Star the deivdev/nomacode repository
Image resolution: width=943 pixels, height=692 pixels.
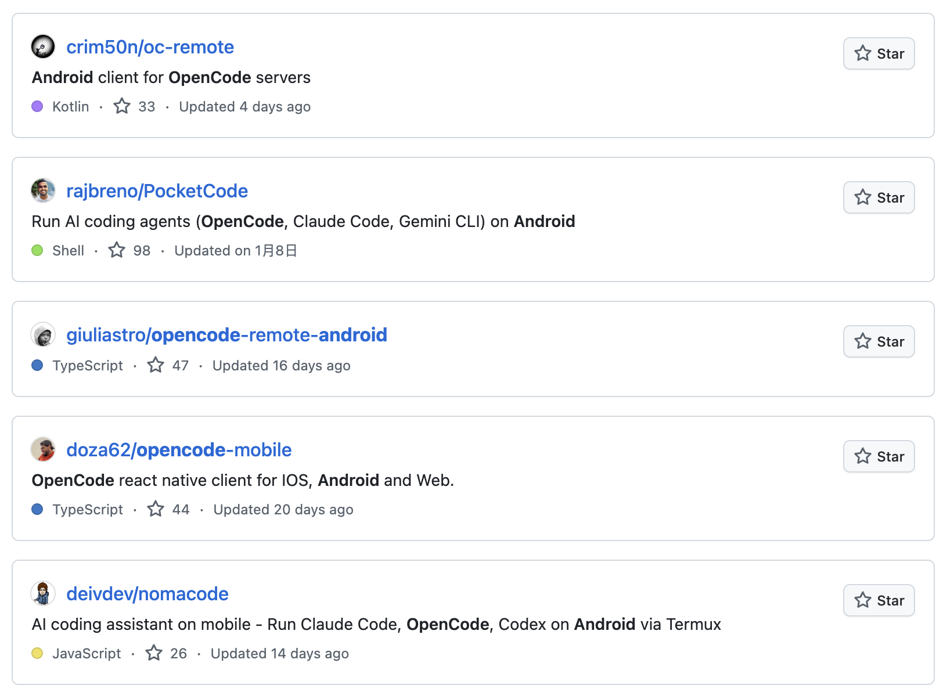pos(879,601)
